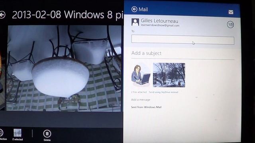The height and width of the screenshot is (143, 255).
Task: Select the snowy street attachment thumbnail
Action: (x=169, y=75)
